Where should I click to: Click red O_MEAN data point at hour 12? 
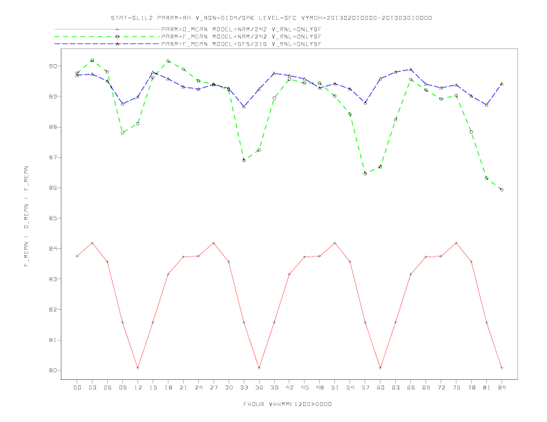138,368
